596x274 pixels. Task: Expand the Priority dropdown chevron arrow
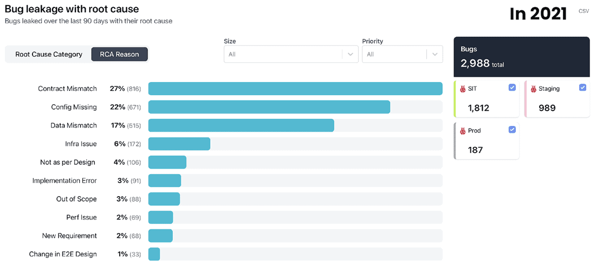435,54
